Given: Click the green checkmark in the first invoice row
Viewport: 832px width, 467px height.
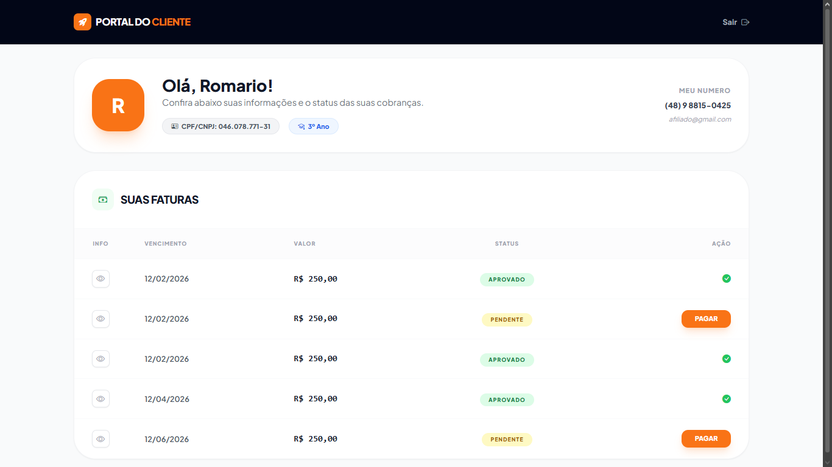Looking at the screenshot, I should point(726,278).
